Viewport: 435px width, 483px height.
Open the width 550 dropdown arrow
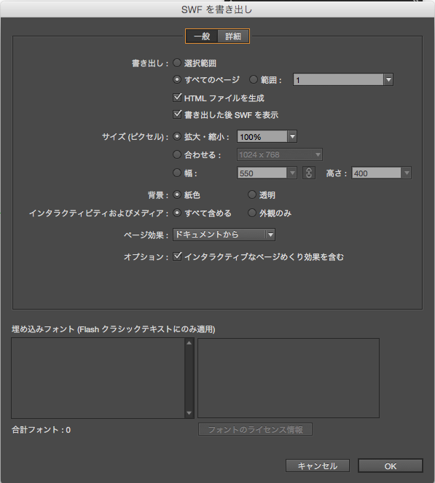[292, 173]
